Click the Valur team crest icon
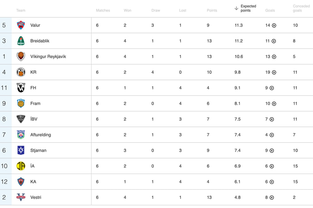313x208 pixels. pyautogui.click(x=21, y=25)
